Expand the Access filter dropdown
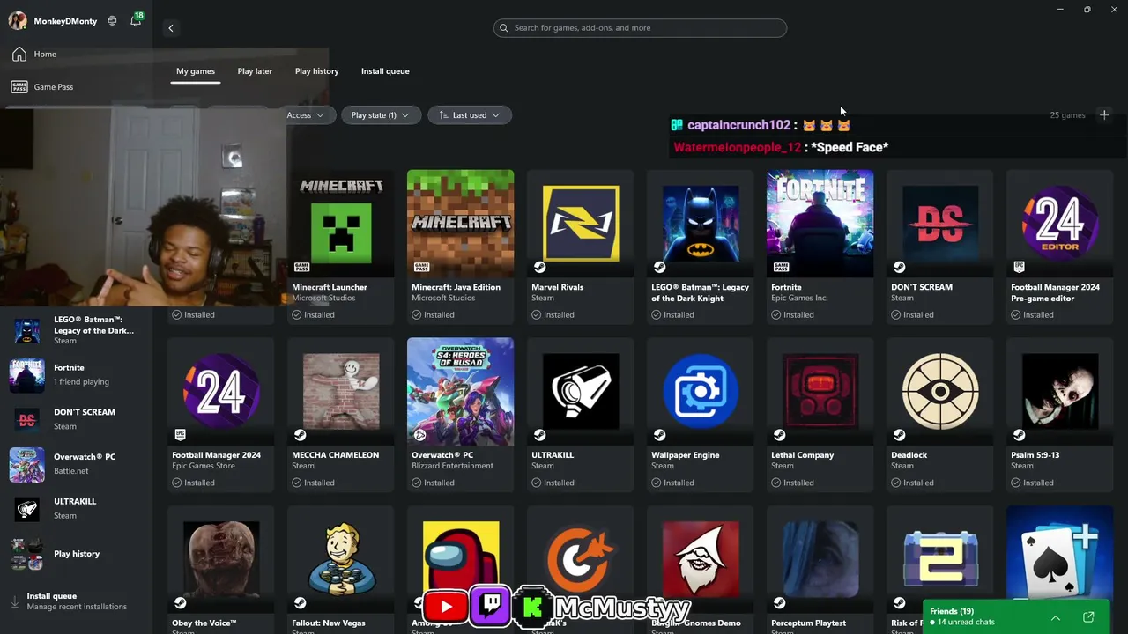This screenshot has height=634, width=1128. click(305, 115)
